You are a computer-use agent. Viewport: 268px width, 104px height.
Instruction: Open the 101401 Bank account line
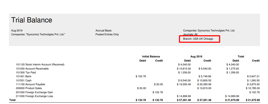pos(24,76)
